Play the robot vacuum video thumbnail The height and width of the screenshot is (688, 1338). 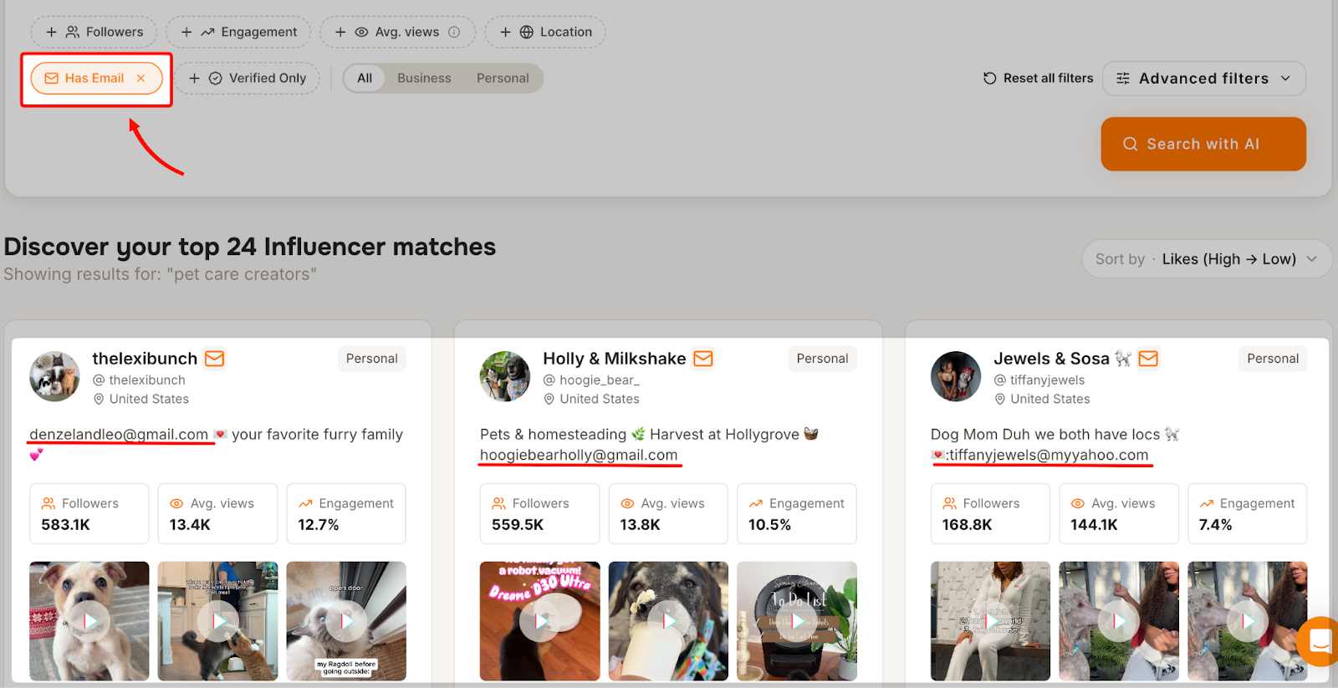click(x=539, y=620)
